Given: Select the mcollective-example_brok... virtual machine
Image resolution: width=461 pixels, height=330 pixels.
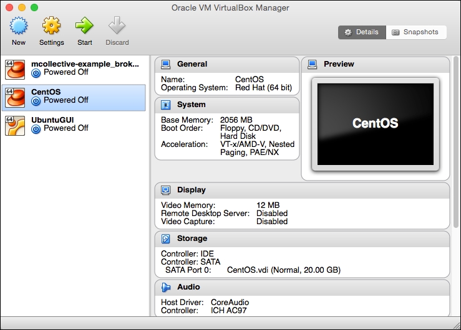Looking at the screenshot, I should [74, 70].
